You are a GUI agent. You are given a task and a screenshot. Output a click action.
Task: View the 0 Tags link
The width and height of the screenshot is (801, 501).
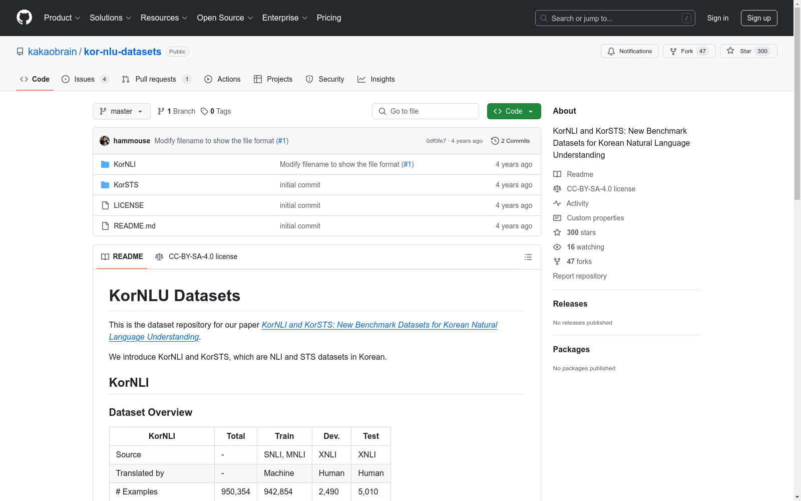(x=216, y=111)
